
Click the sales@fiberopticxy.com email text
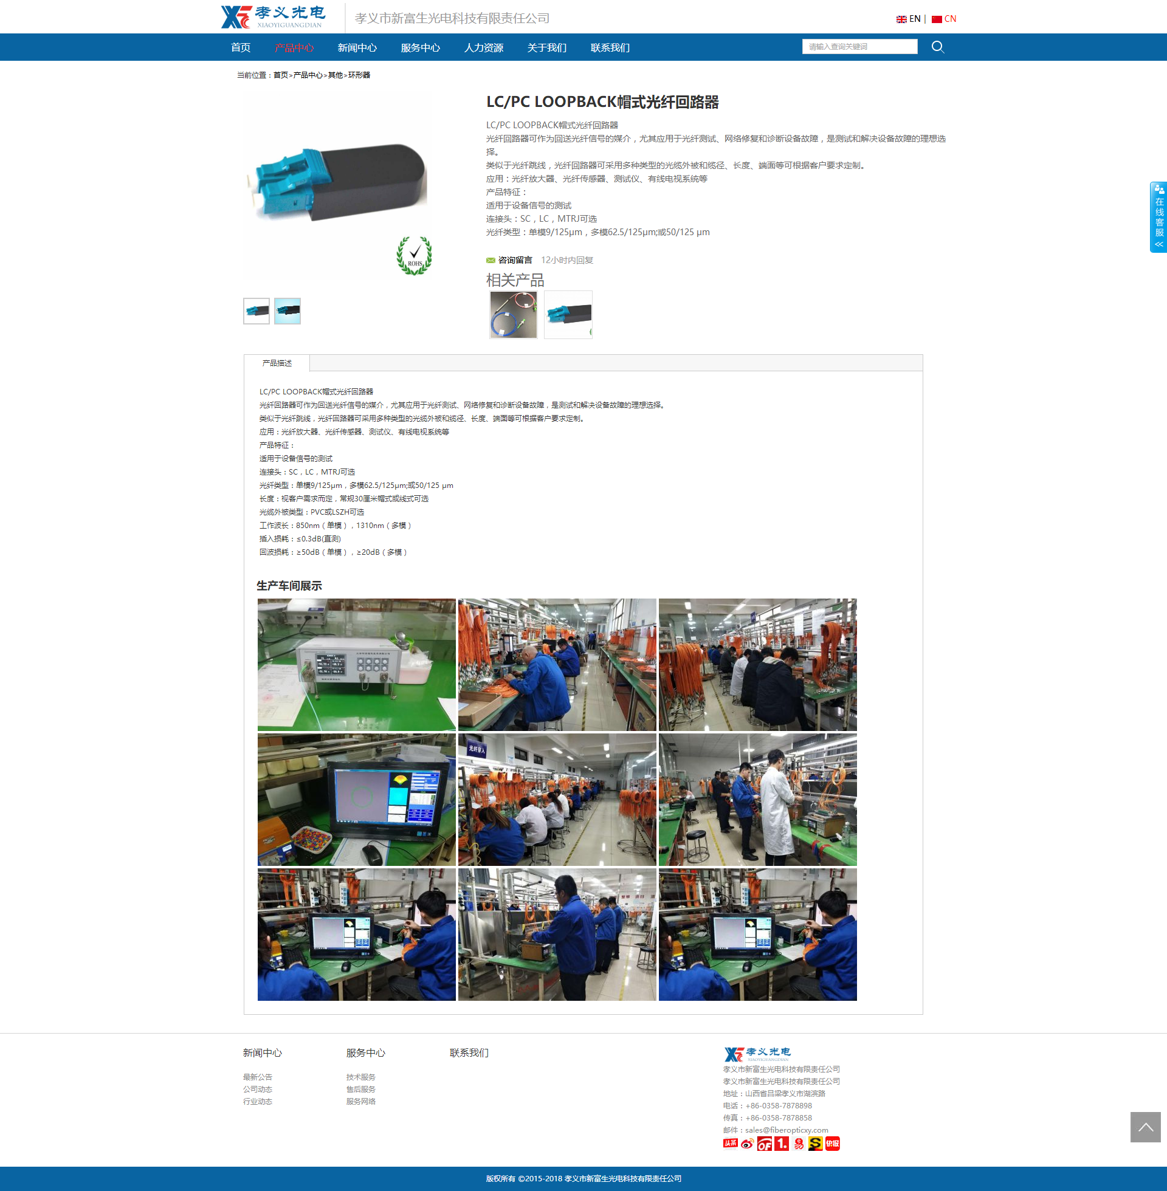click(x=787, y=1130)
